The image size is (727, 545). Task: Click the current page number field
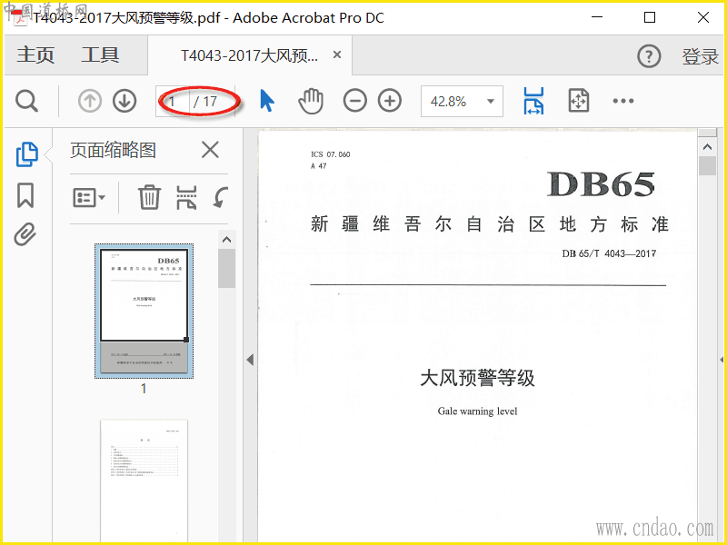[x=173, y=101]
